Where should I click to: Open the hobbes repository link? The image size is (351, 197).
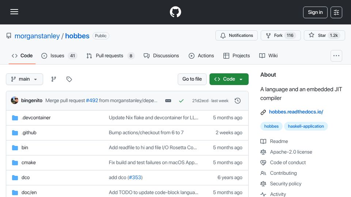tap(77, 36)
